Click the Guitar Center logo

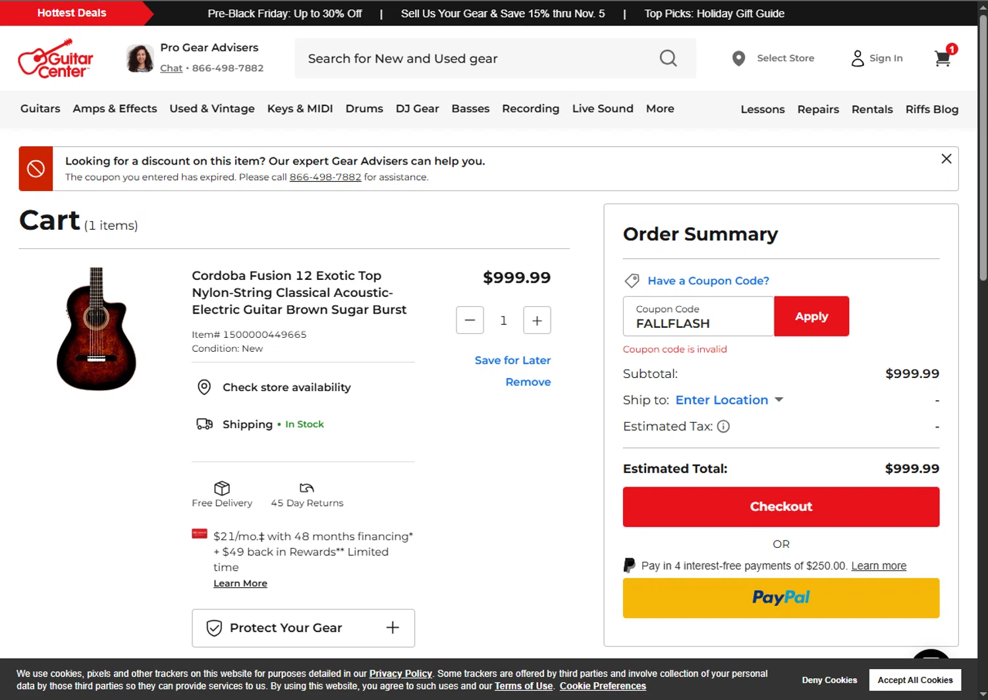(x=55, y=59)
